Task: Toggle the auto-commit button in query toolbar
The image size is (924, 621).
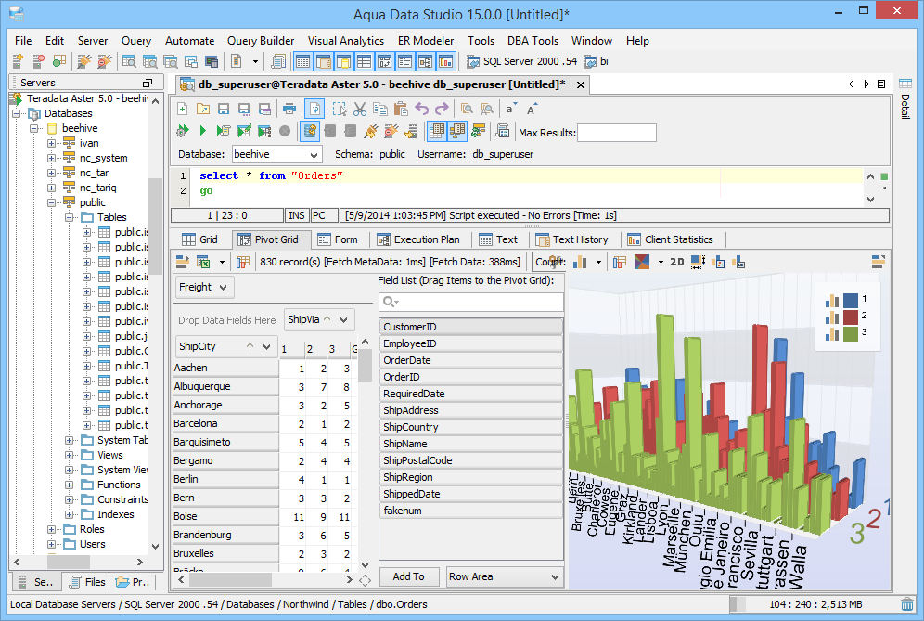Action: click(x=310, y=131)
